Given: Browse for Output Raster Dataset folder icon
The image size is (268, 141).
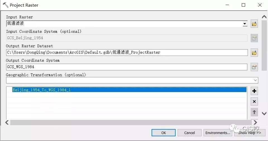Looking at the screenshot, I should pyautogui.click(x=254, y=53).
